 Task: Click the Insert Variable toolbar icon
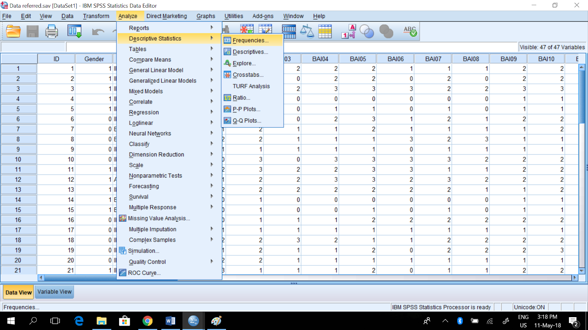click(x=265, y=29)
